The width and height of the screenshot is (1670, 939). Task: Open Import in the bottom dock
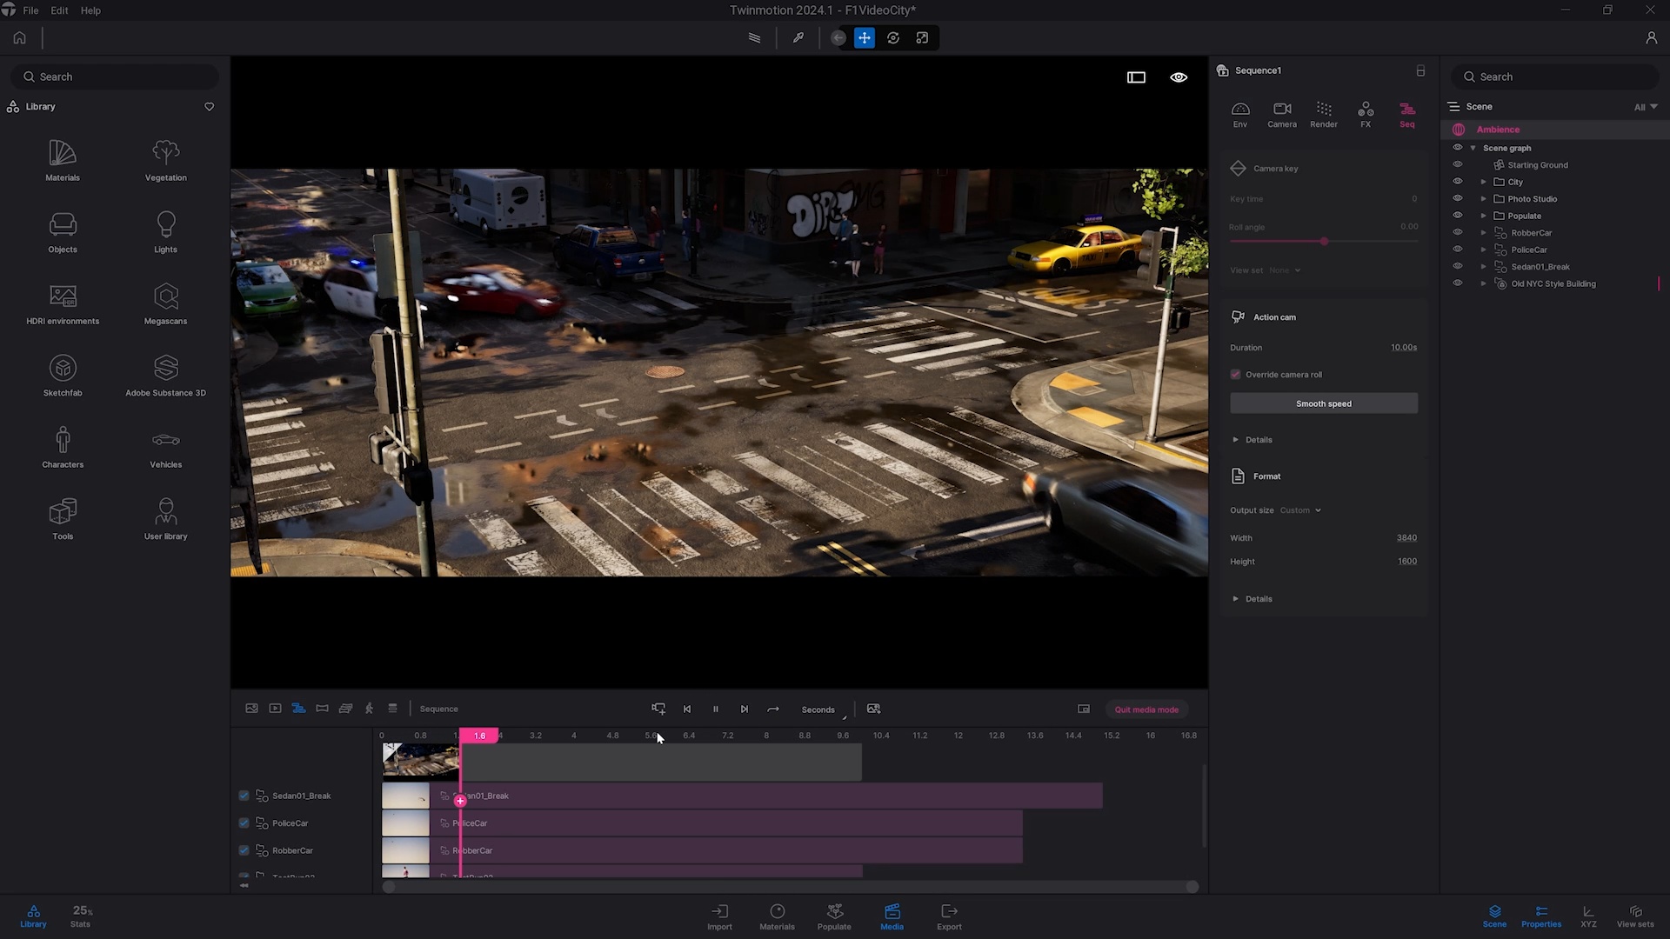(719, 916)
